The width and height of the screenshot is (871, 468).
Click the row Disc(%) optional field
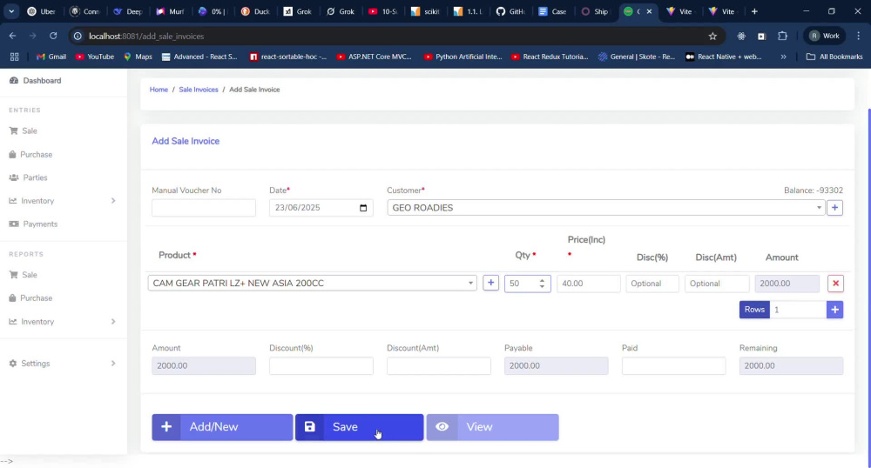click(652, 284)
